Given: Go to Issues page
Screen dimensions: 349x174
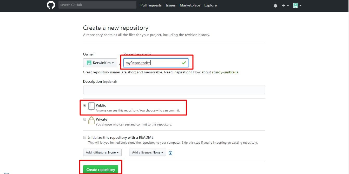Looking at the screenshot, I should pyautogui.click(x=170, y=5).
